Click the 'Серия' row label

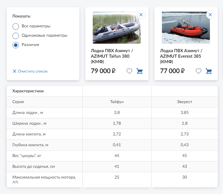(x=18, y=102)
